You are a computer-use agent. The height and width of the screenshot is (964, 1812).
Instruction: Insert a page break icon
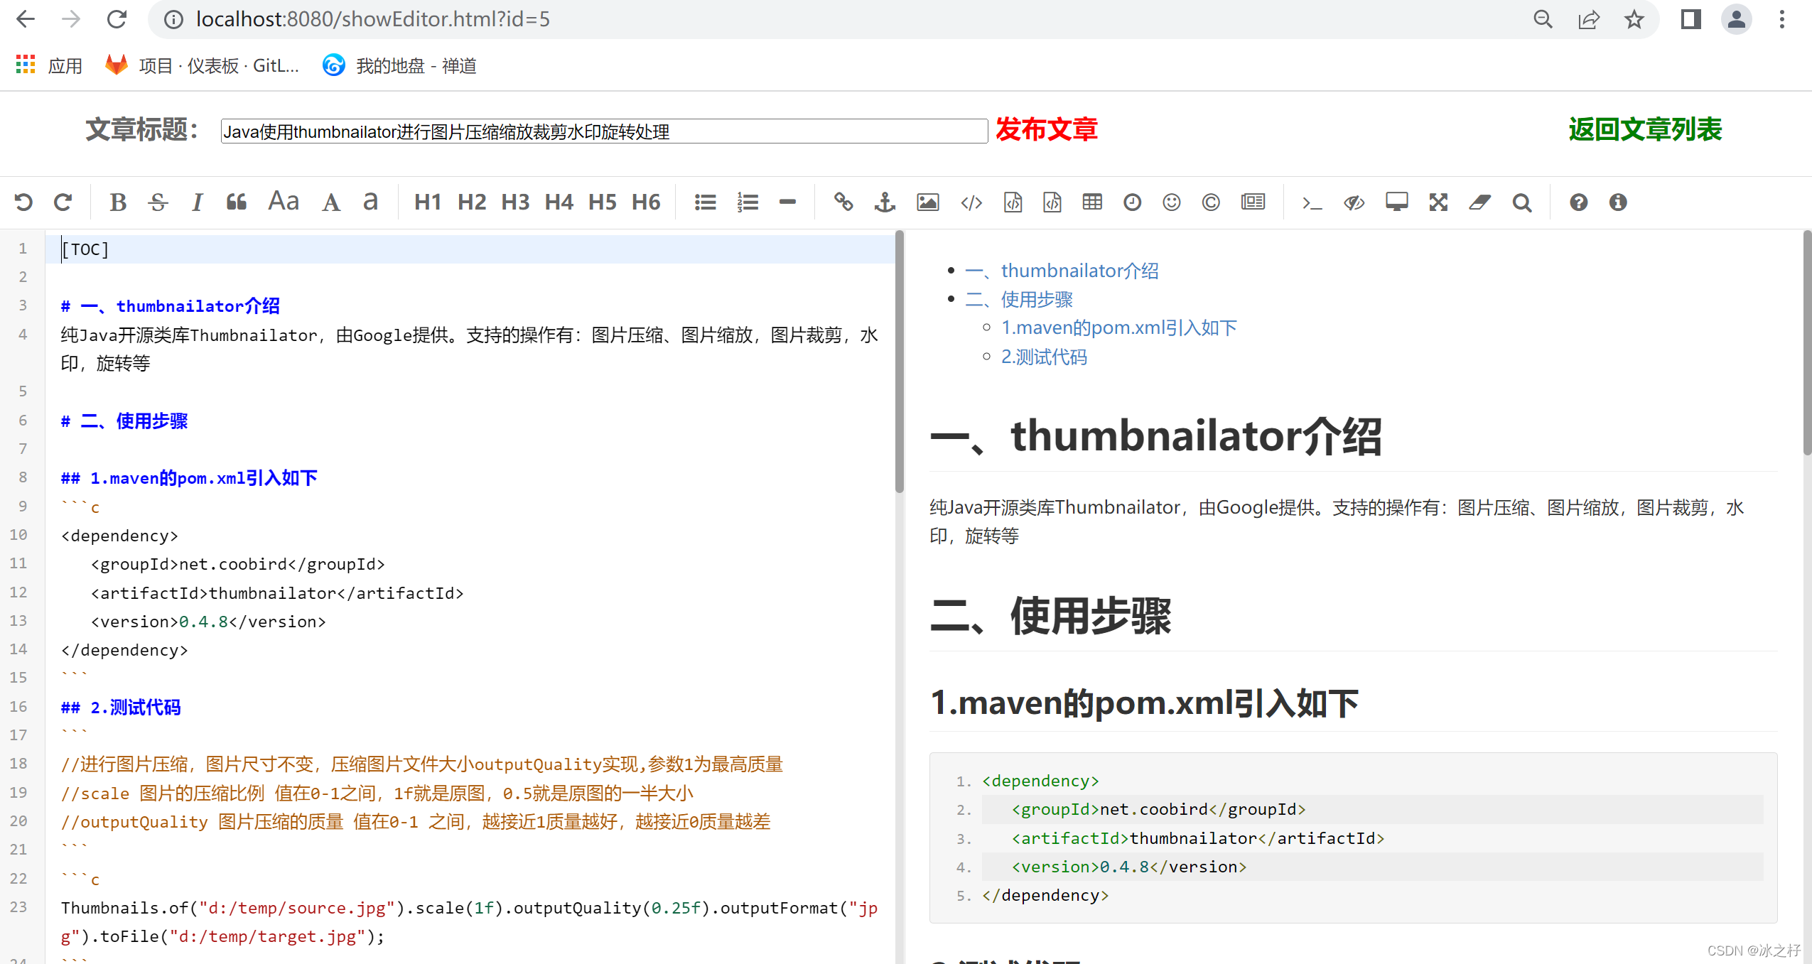point(1253,202)
